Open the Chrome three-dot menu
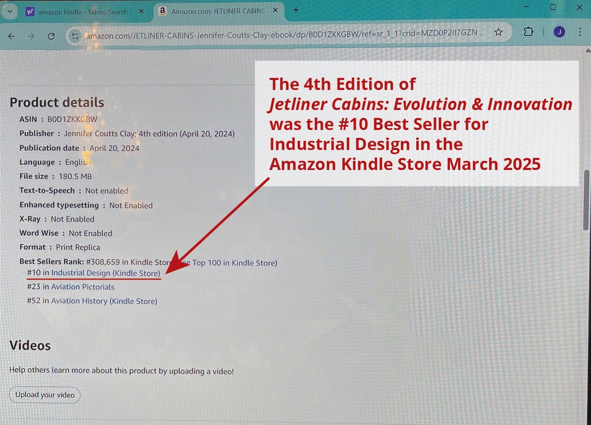 (x=580, y=32)
